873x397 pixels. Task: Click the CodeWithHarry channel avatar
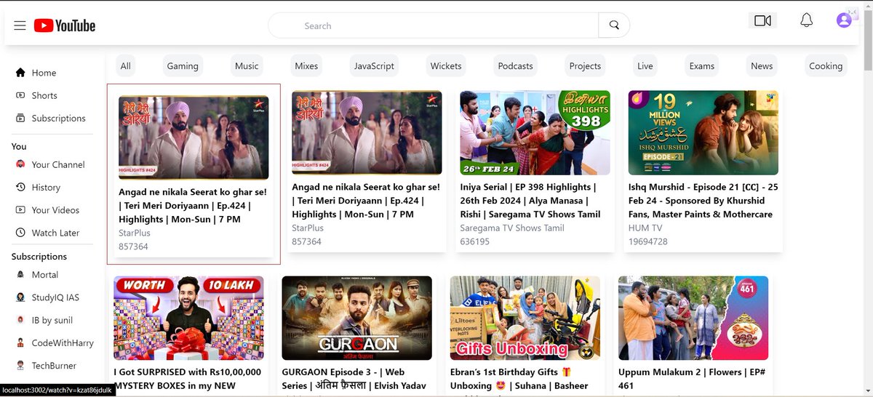tap(20, 342)
